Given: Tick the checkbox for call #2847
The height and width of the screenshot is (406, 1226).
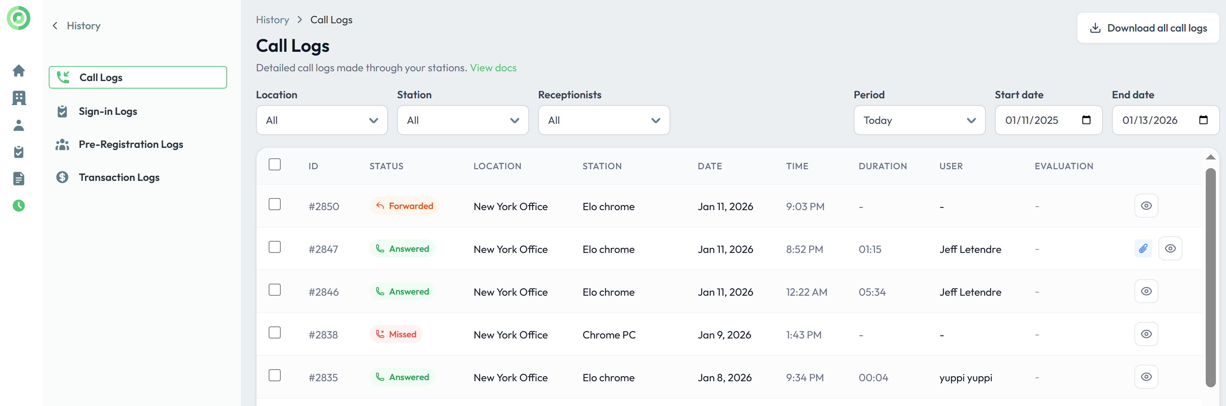Looking at the screenshot, I should point(275,248).
